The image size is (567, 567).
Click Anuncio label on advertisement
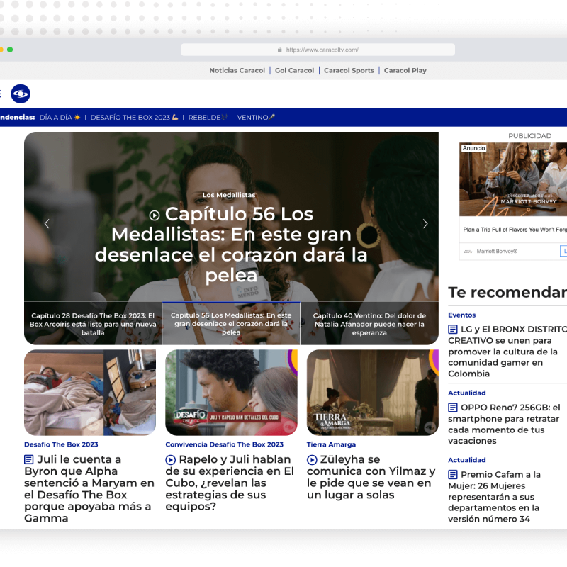coord(473,148)
